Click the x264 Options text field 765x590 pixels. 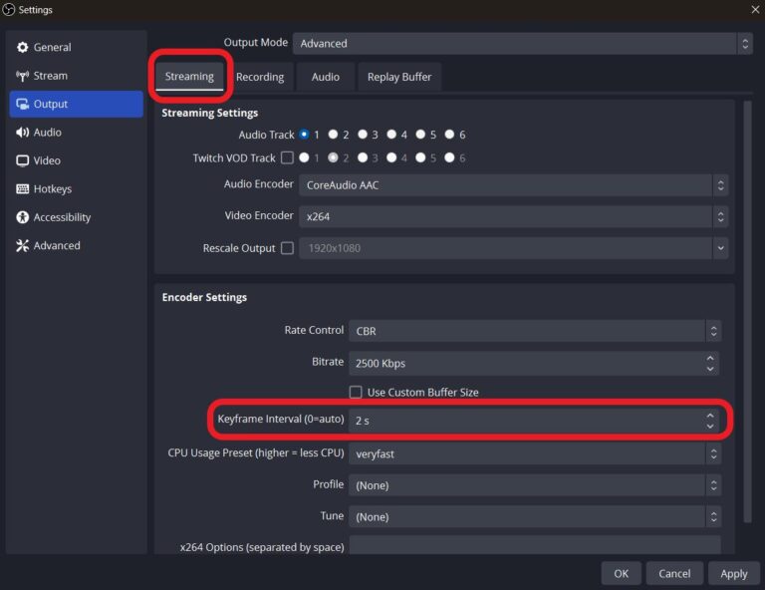(534, 546)
